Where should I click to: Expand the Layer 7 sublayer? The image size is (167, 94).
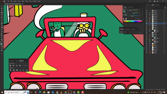[153, 31]
